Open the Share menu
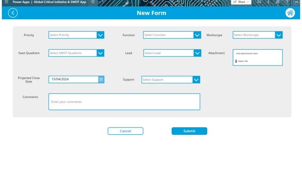The width and height of the screenshot is (302, 181). [x=241, y=2]
